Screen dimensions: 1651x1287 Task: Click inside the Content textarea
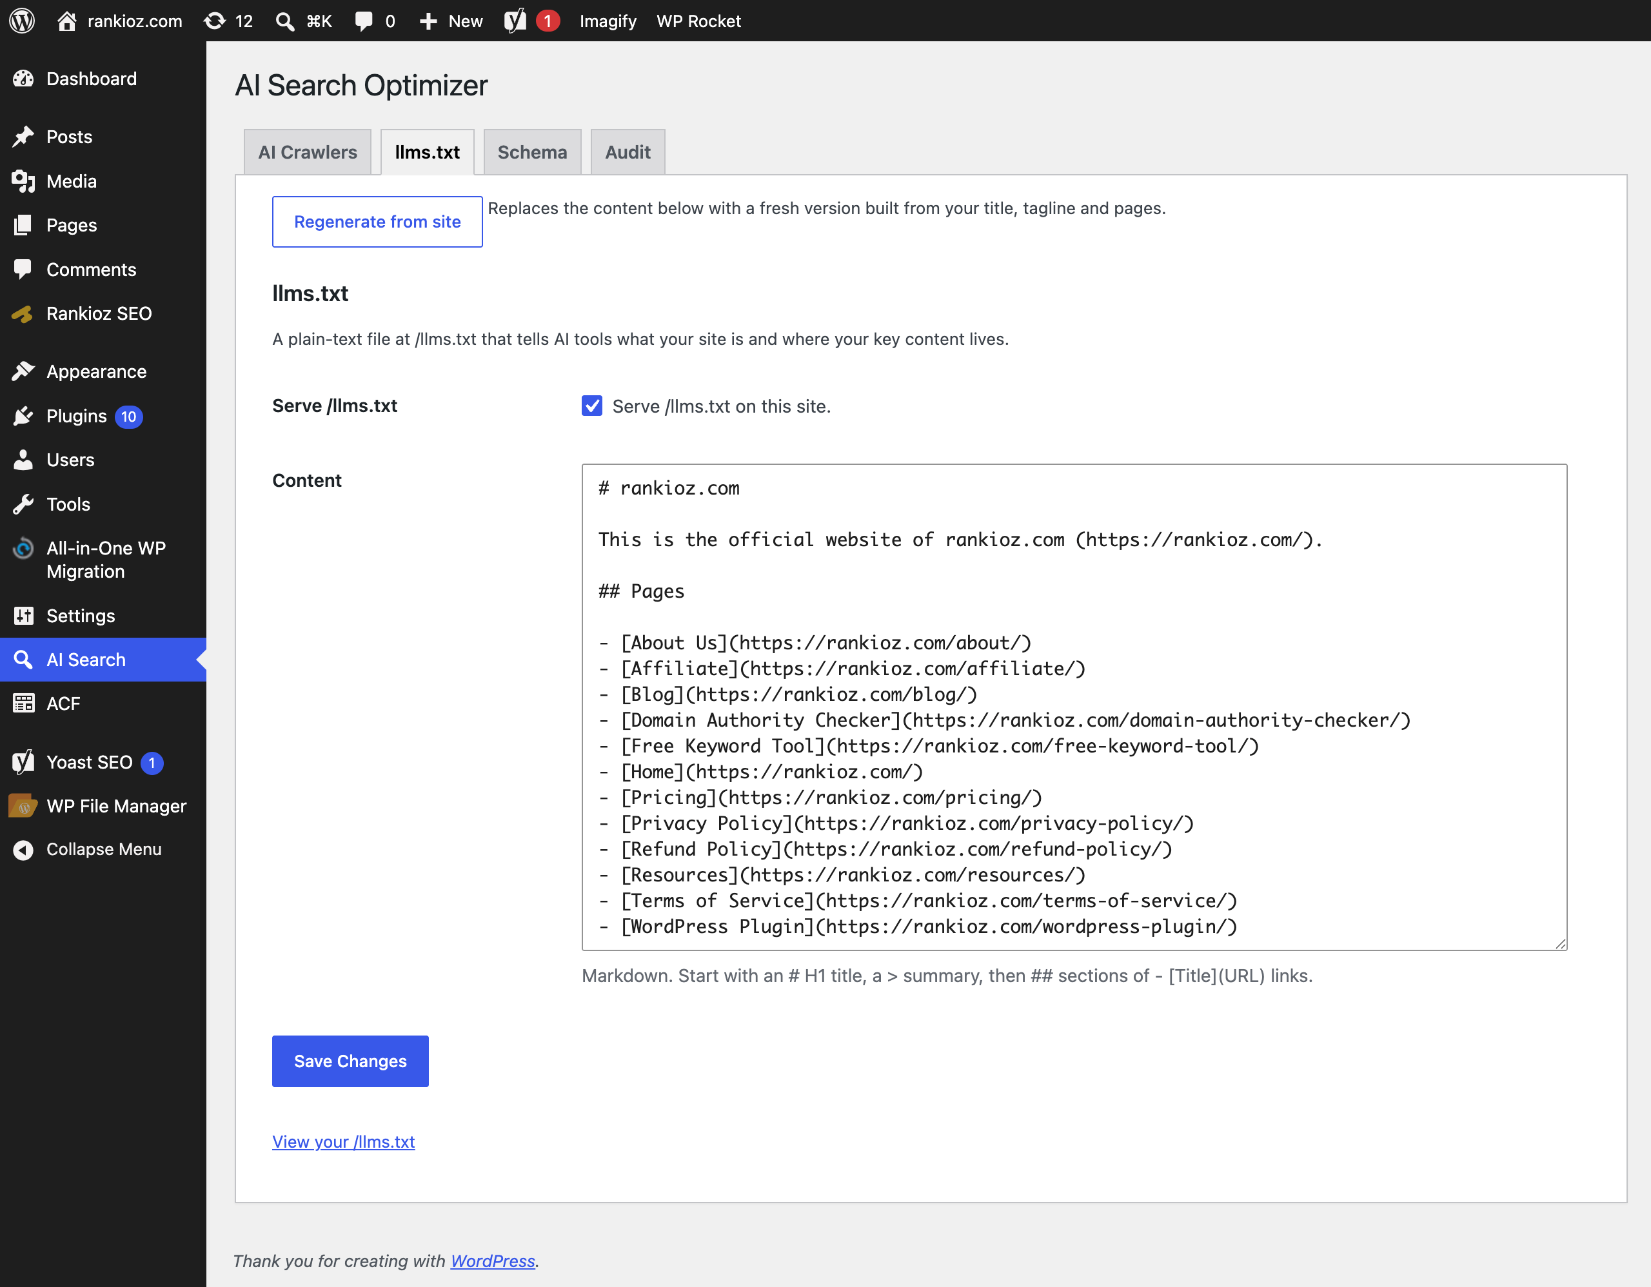click(x=1074, y=707)
